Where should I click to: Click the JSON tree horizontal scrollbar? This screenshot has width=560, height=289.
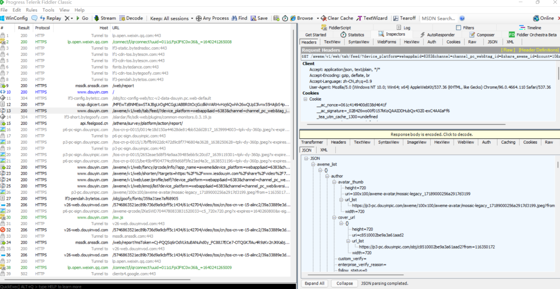tap(356, 274)
